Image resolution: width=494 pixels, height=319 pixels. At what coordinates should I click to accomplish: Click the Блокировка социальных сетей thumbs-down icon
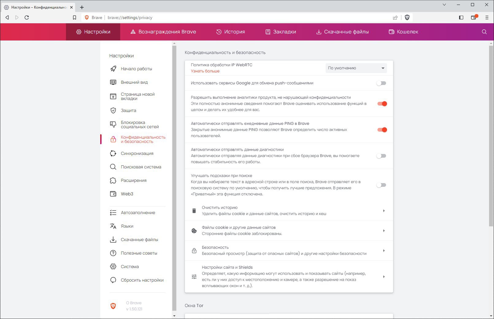113,124
